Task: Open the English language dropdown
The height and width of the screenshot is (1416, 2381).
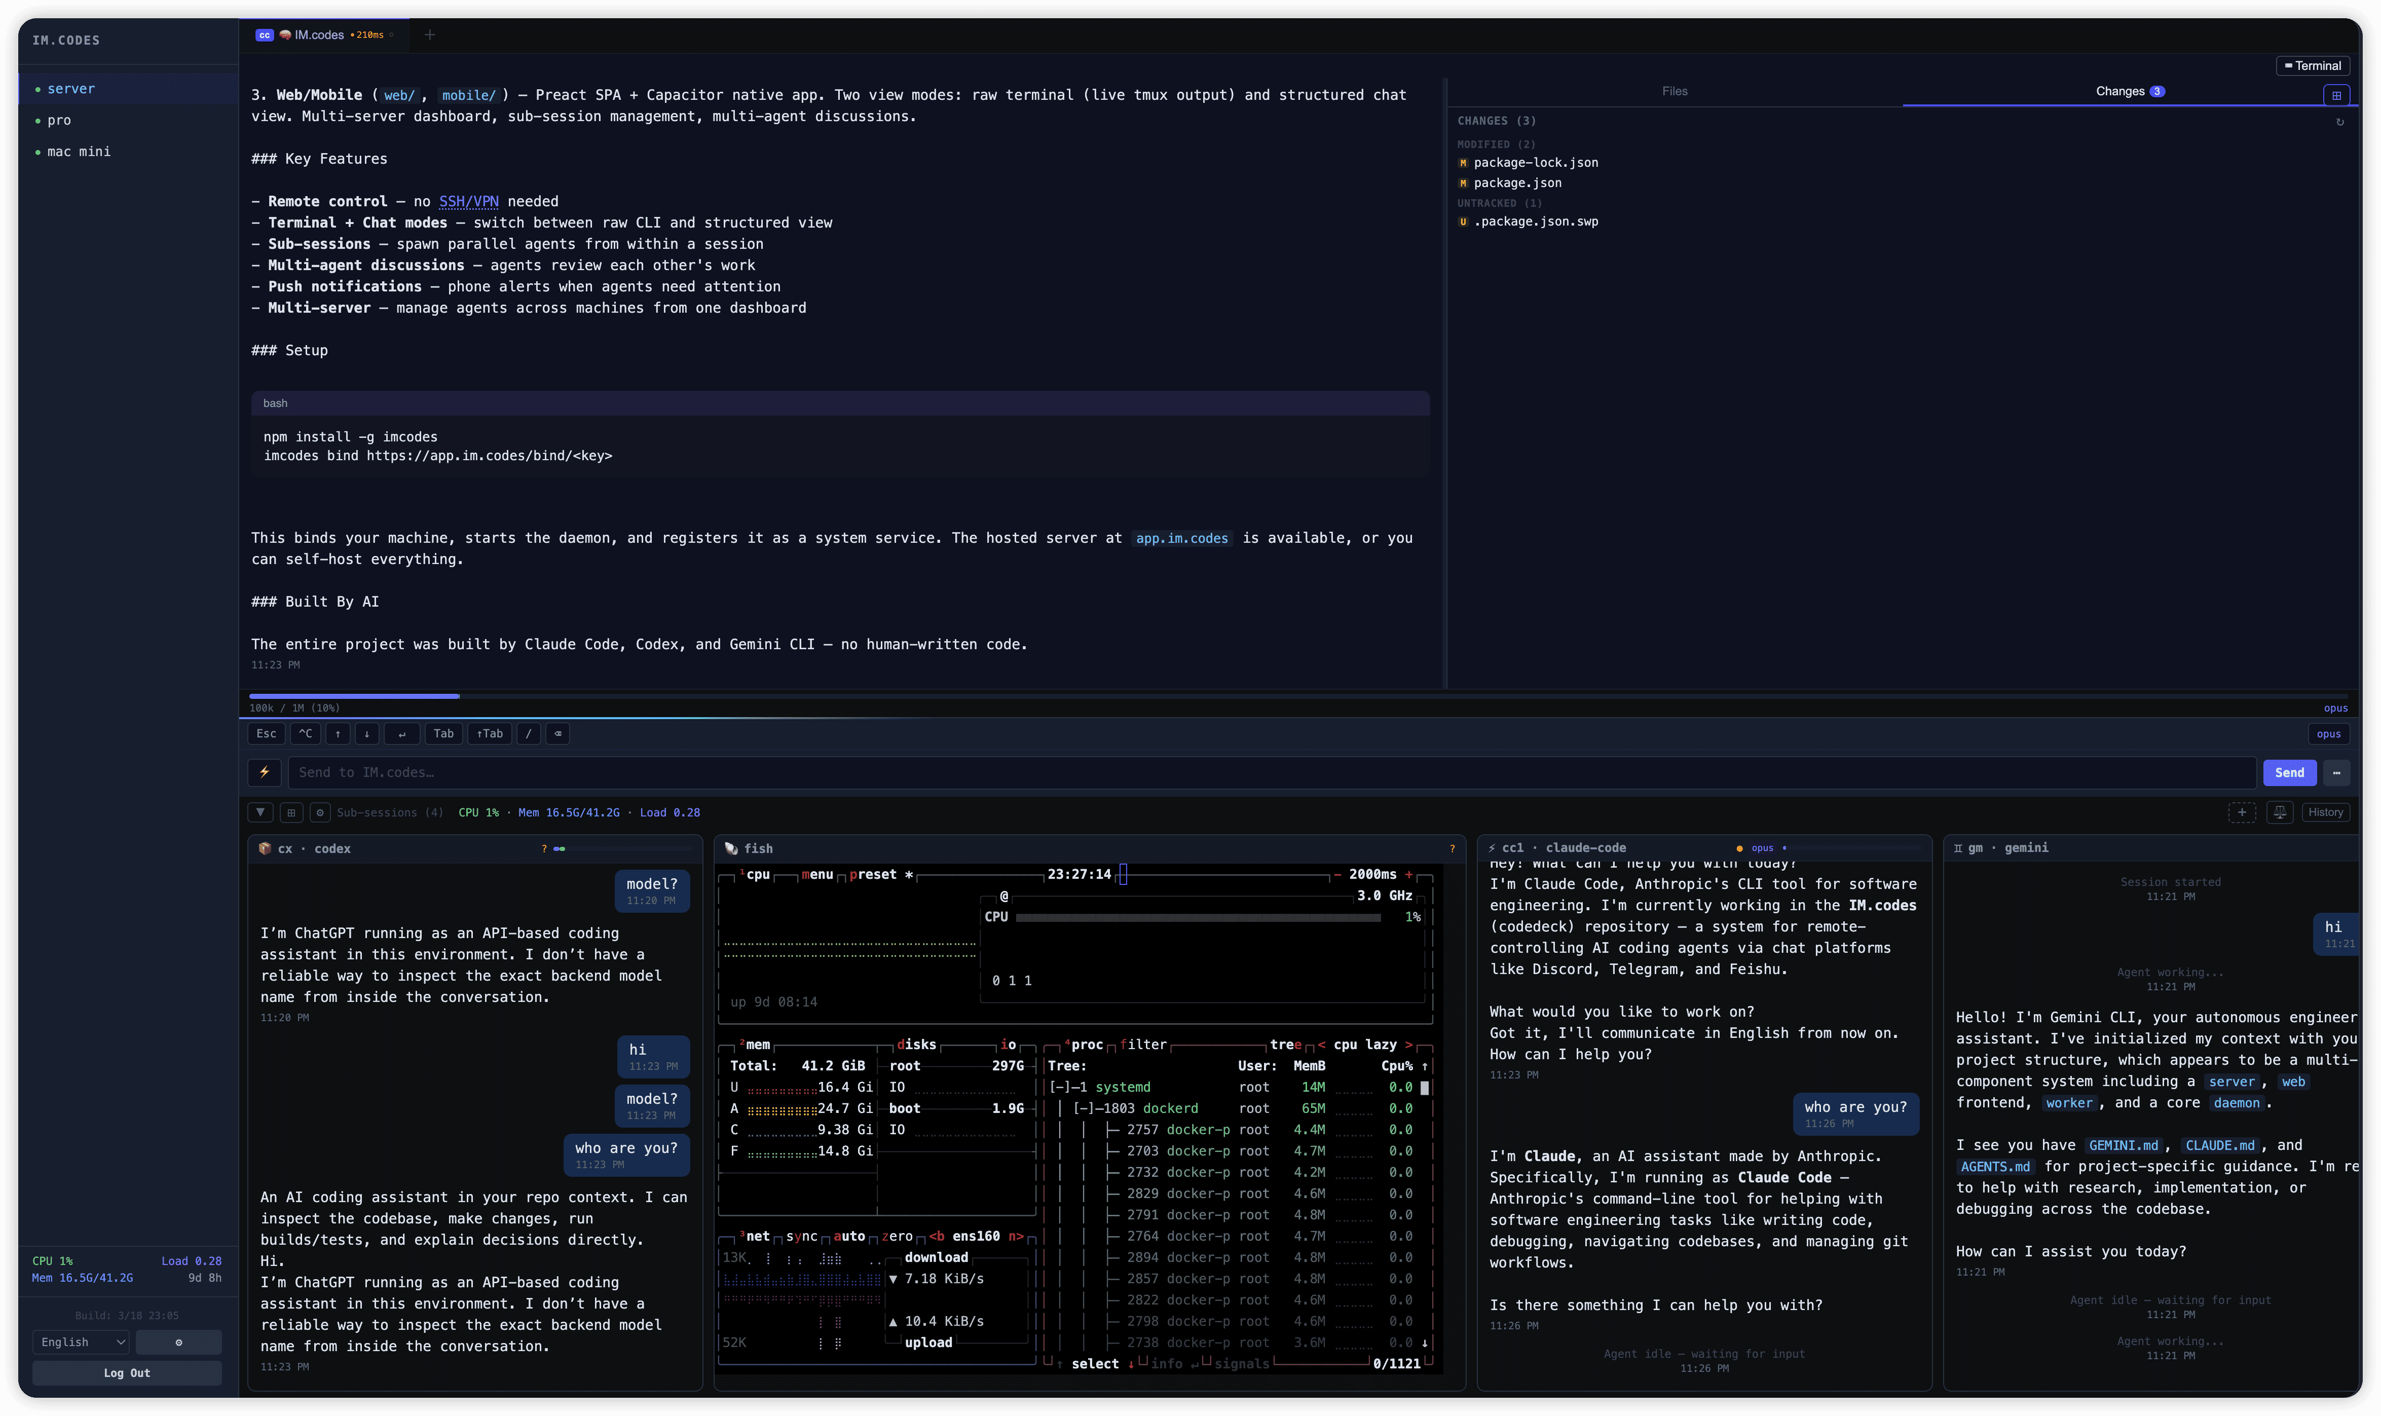Action: tap(80, 1342)
